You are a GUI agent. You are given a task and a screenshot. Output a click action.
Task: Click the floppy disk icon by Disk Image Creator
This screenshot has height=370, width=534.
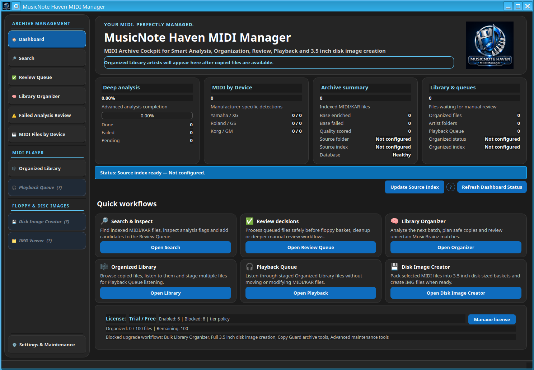click(394, 267)
